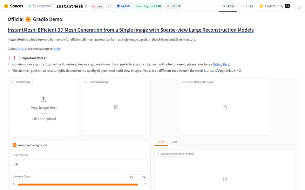This screenshot has height=190, width=305.
Task: Click the Click to Upload text
Action: 44,119
